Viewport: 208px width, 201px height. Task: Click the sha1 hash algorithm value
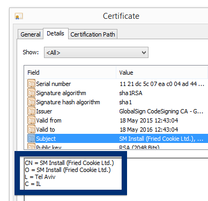point(125,102)
